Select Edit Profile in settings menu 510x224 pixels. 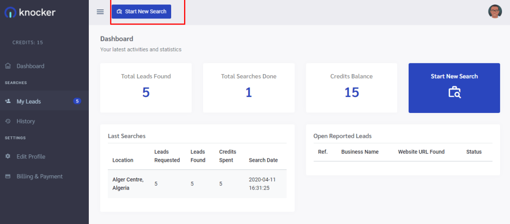click(31, 157)
